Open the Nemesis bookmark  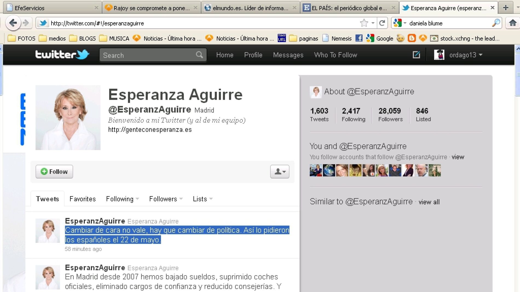[337, 38]
